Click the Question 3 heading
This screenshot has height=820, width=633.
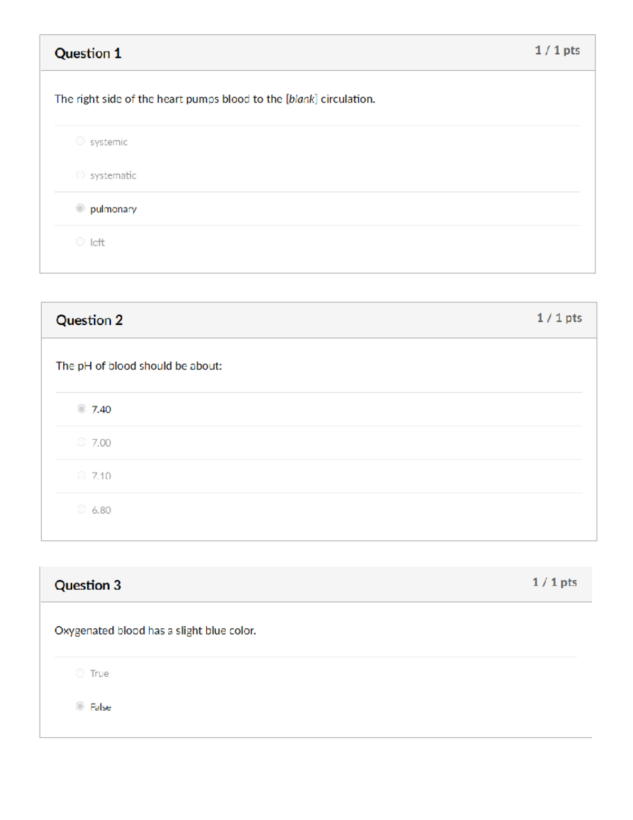point(88,585)
